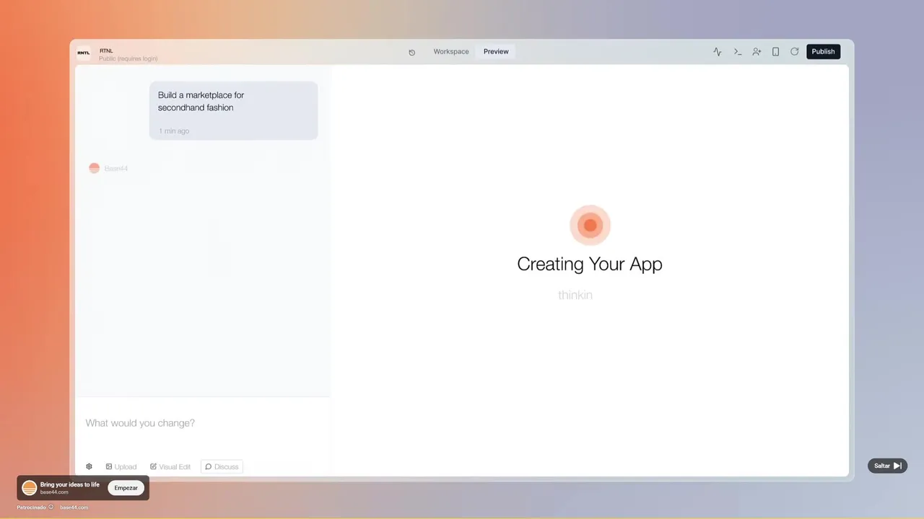
Task: Click 'Bring your ideas to life' ad text
Action: [70, 484]
